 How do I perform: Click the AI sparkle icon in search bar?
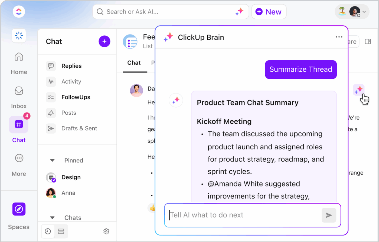tap(239, 12)
